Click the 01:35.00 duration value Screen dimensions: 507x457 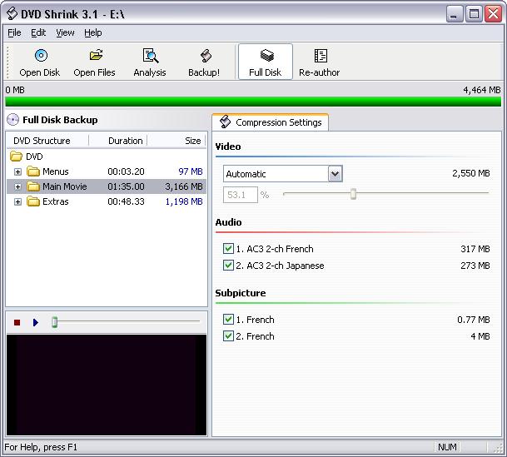click(126, 186)
